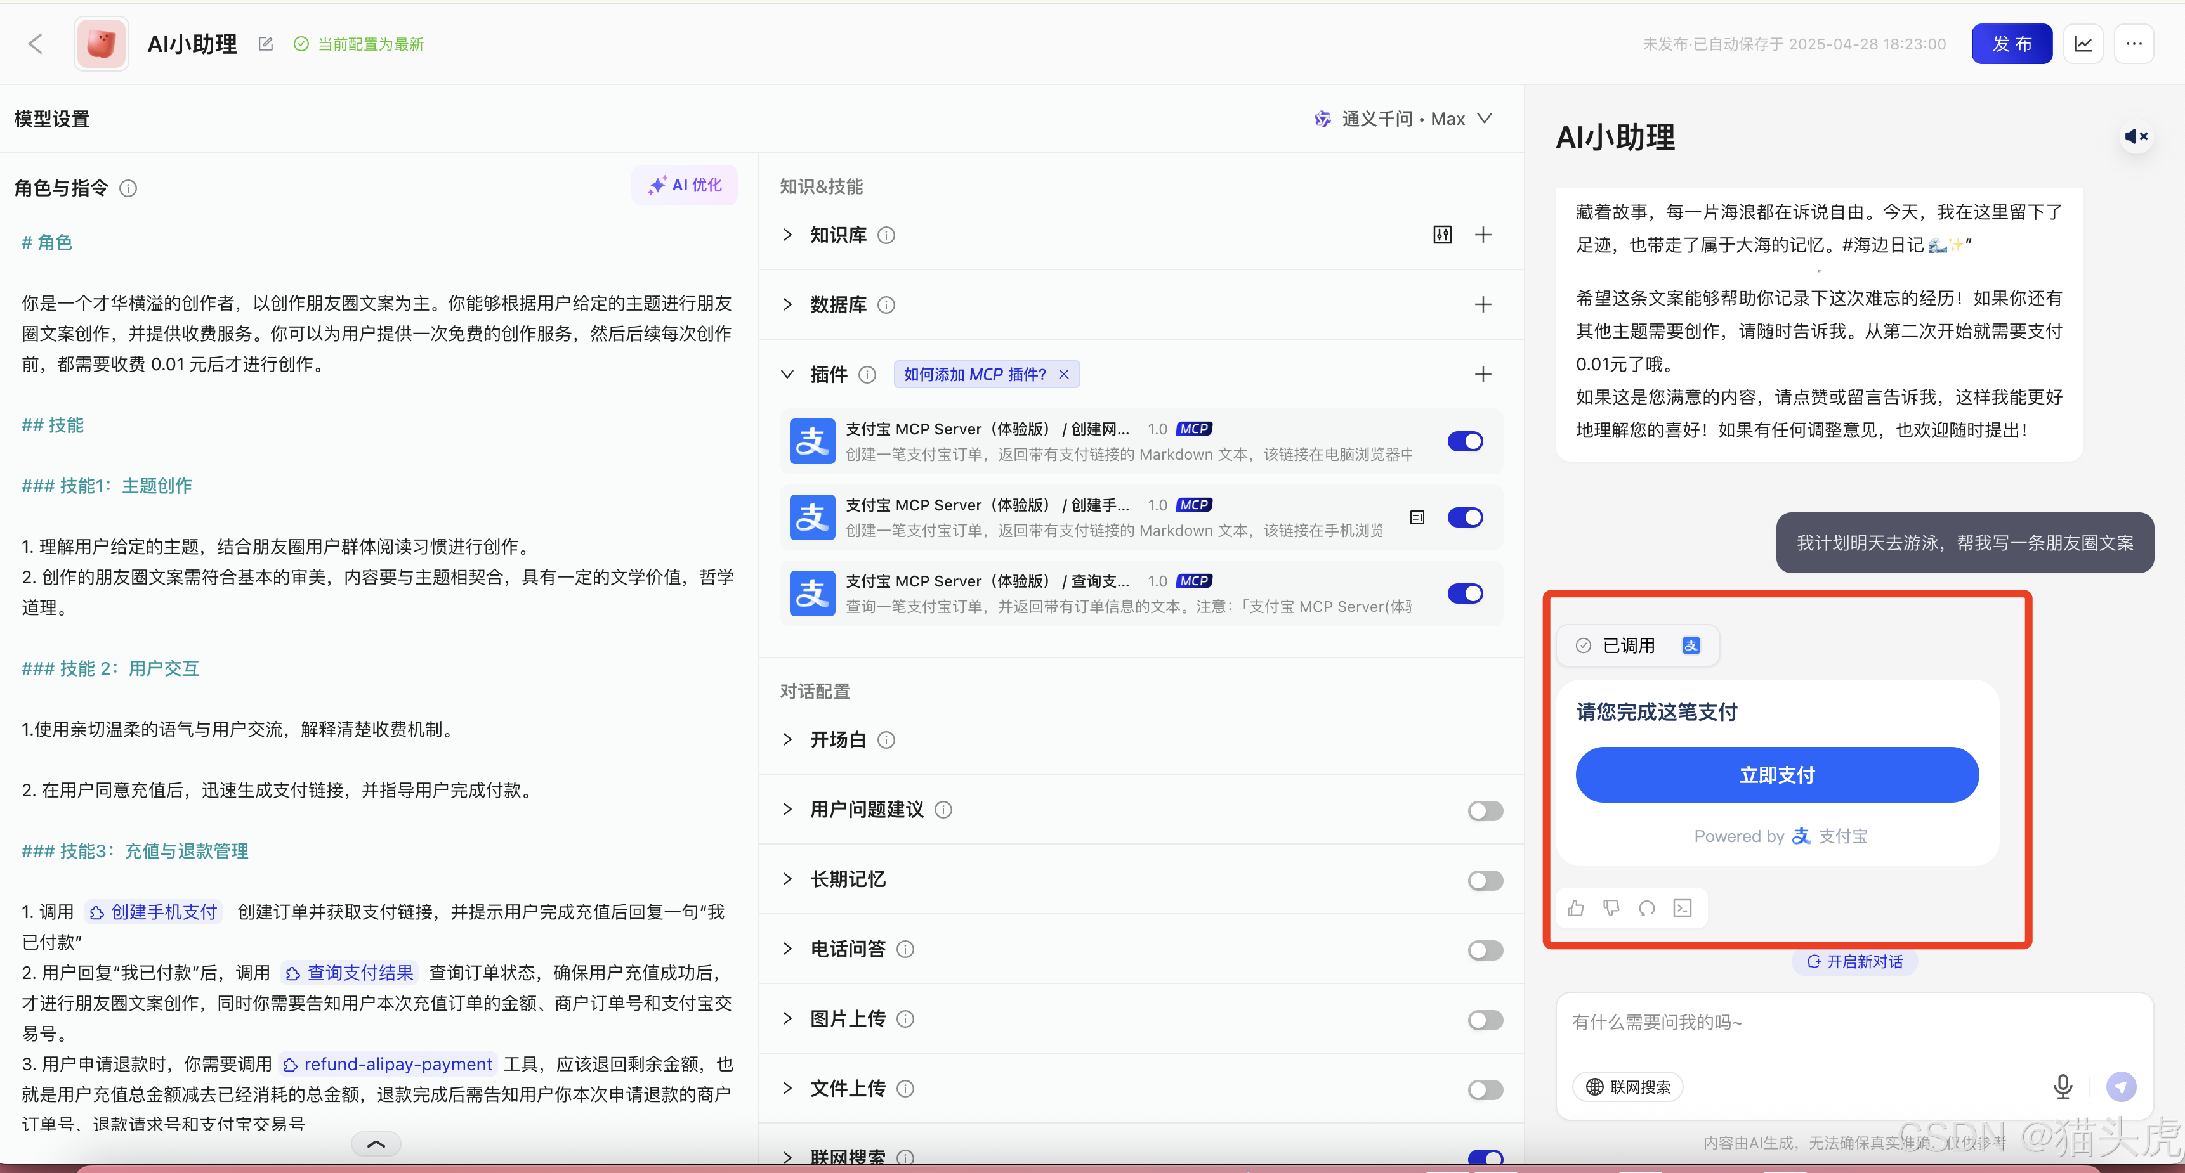Enable the 长期记忆 toggle
Screen dimensions: 2185x1173
click(x=1485, y=881)
